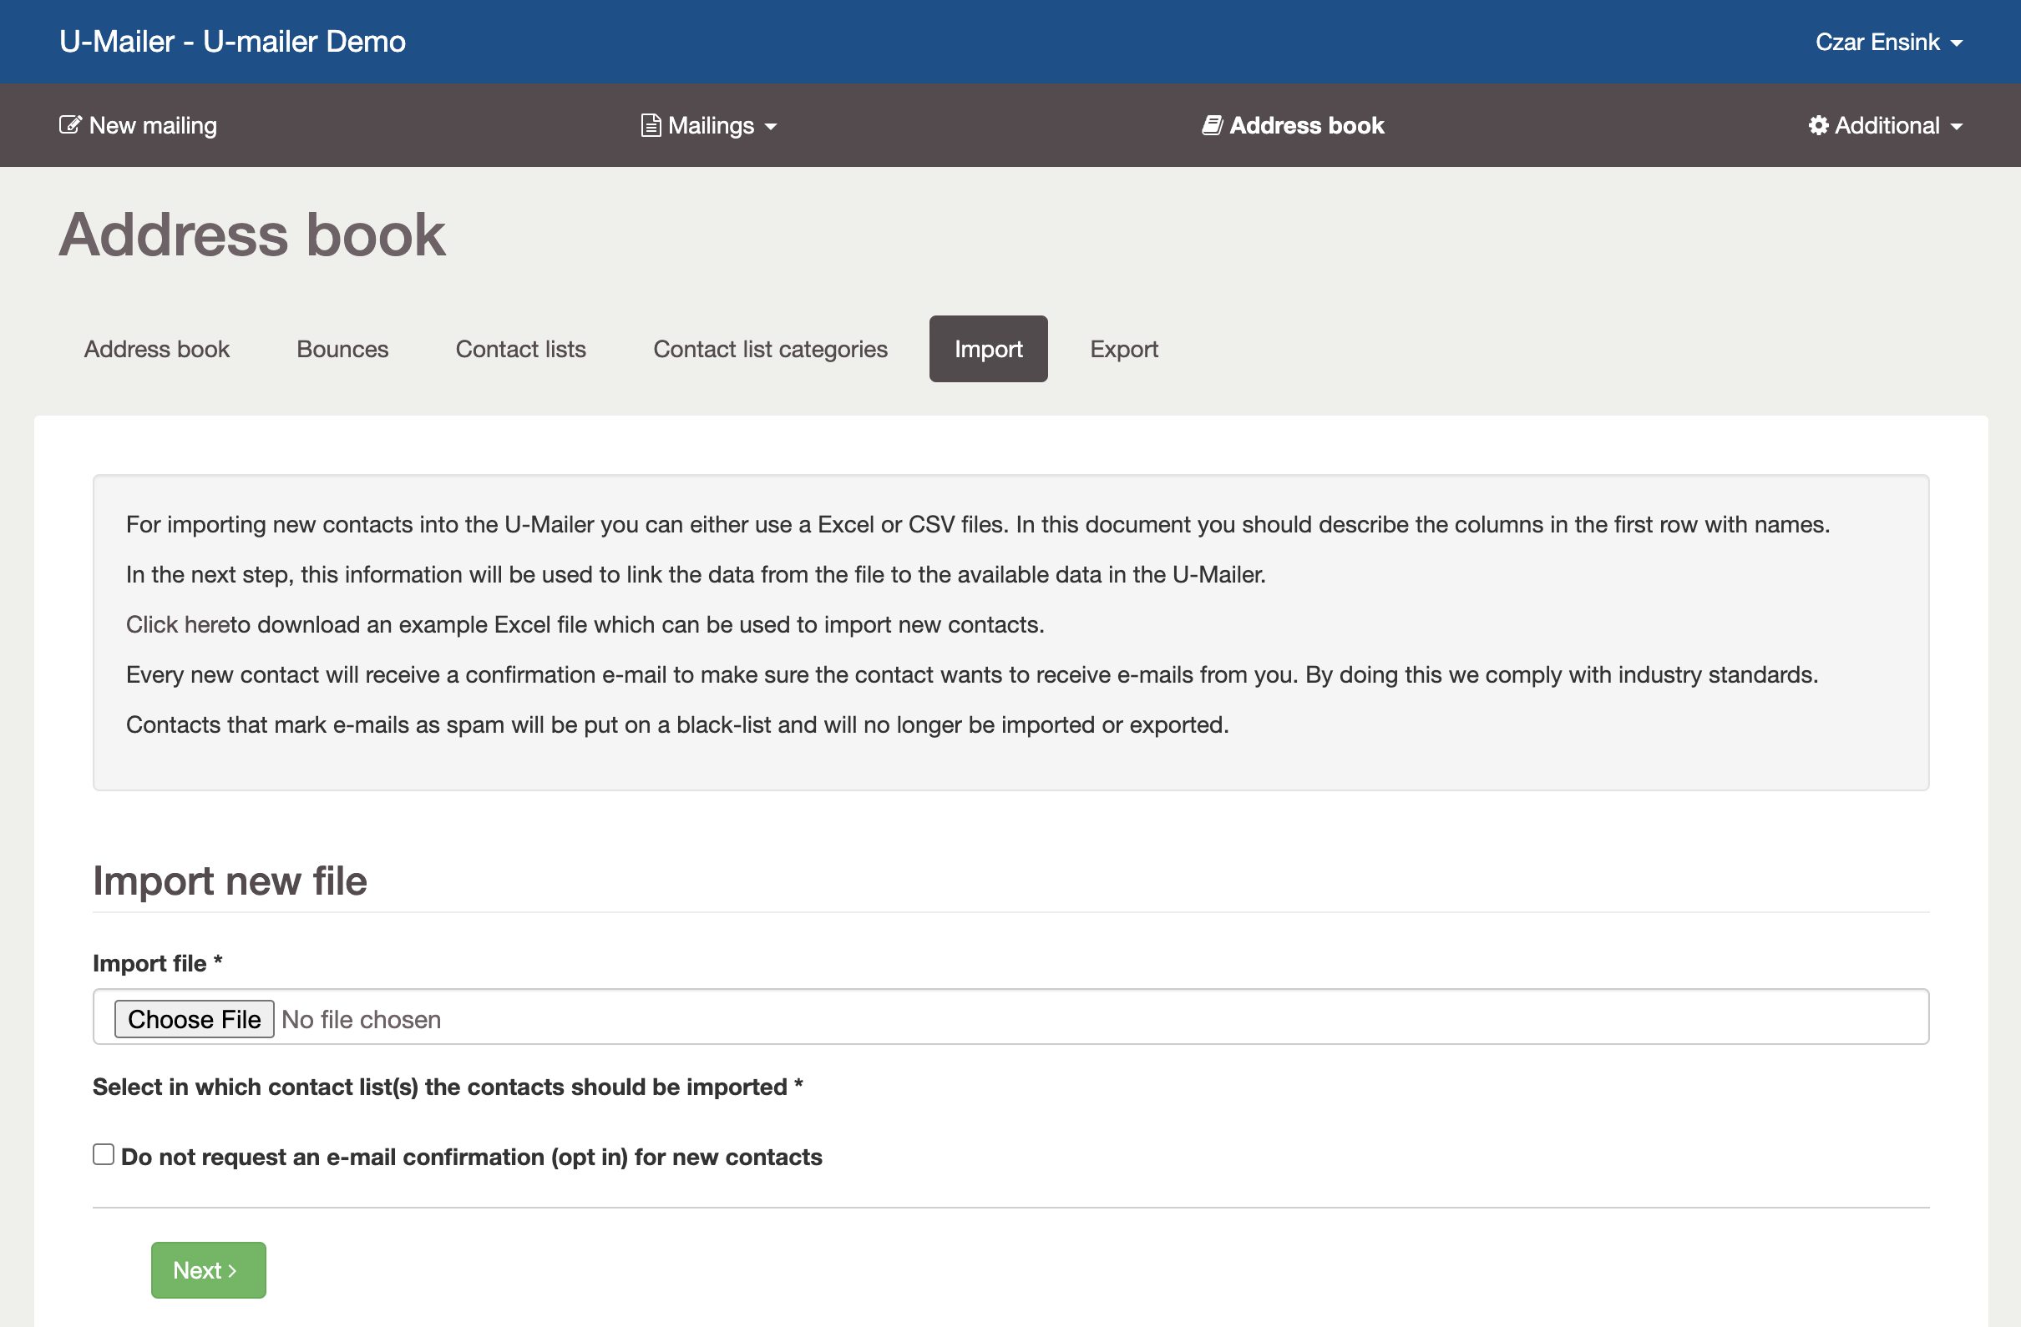The height and width of the screenshot is (1327, 2021).
Task: Click the Address book icon in navbar
Action: [x=1212, y=124]
